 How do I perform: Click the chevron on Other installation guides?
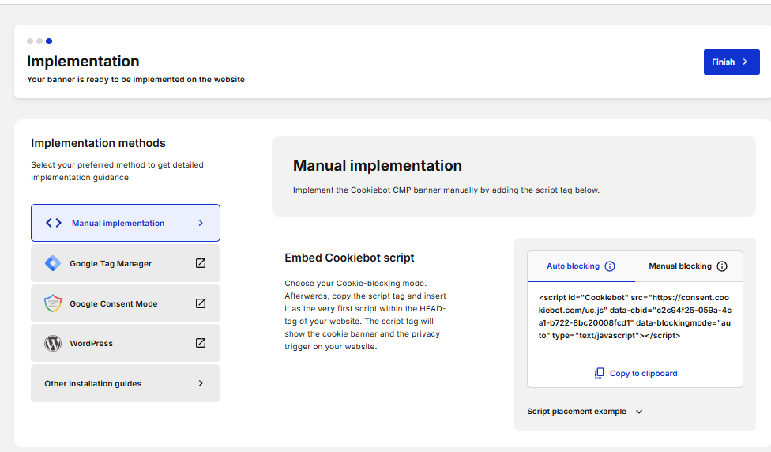201,383
